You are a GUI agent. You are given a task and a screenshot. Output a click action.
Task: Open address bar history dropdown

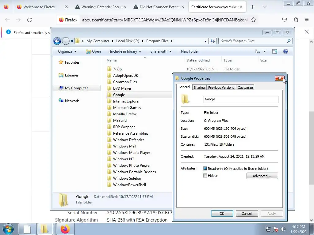click(x=205, y=41)
